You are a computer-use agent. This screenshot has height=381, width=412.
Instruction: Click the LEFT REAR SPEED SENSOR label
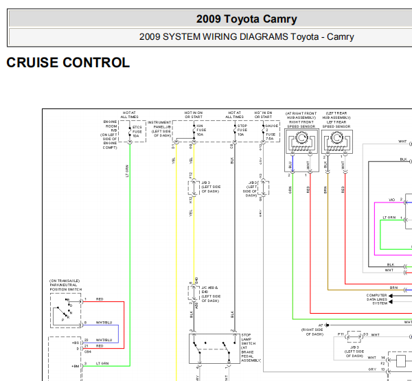click(x=336, y=124)
